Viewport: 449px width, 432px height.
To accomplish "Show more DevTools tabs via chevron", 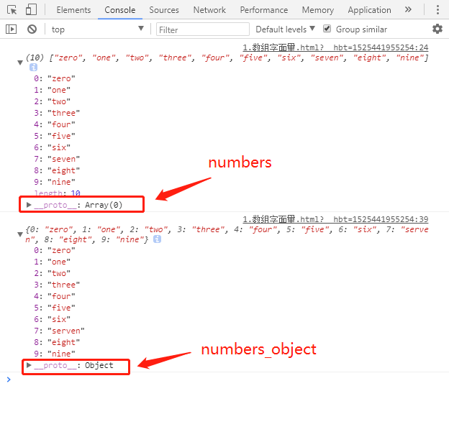I will tap(408, 10).
